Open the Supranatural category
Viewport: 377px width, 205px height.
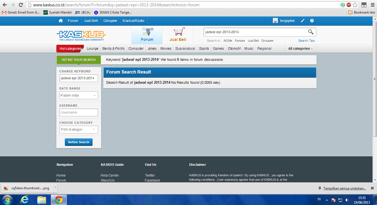point(185,49)
